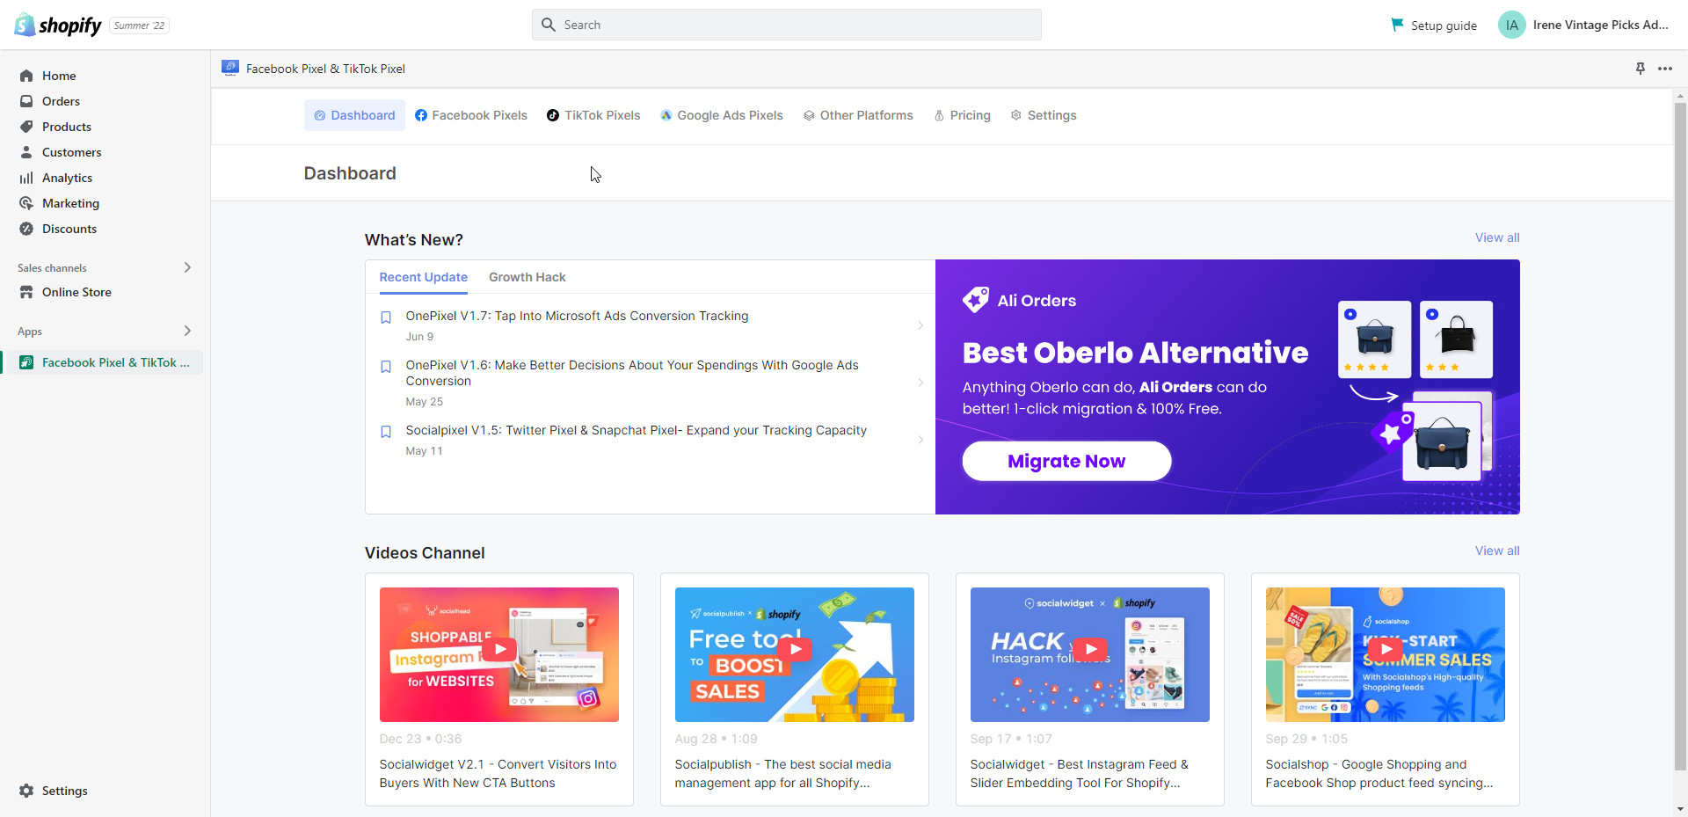Click the scrollbar down arrow

(1680, 809)
